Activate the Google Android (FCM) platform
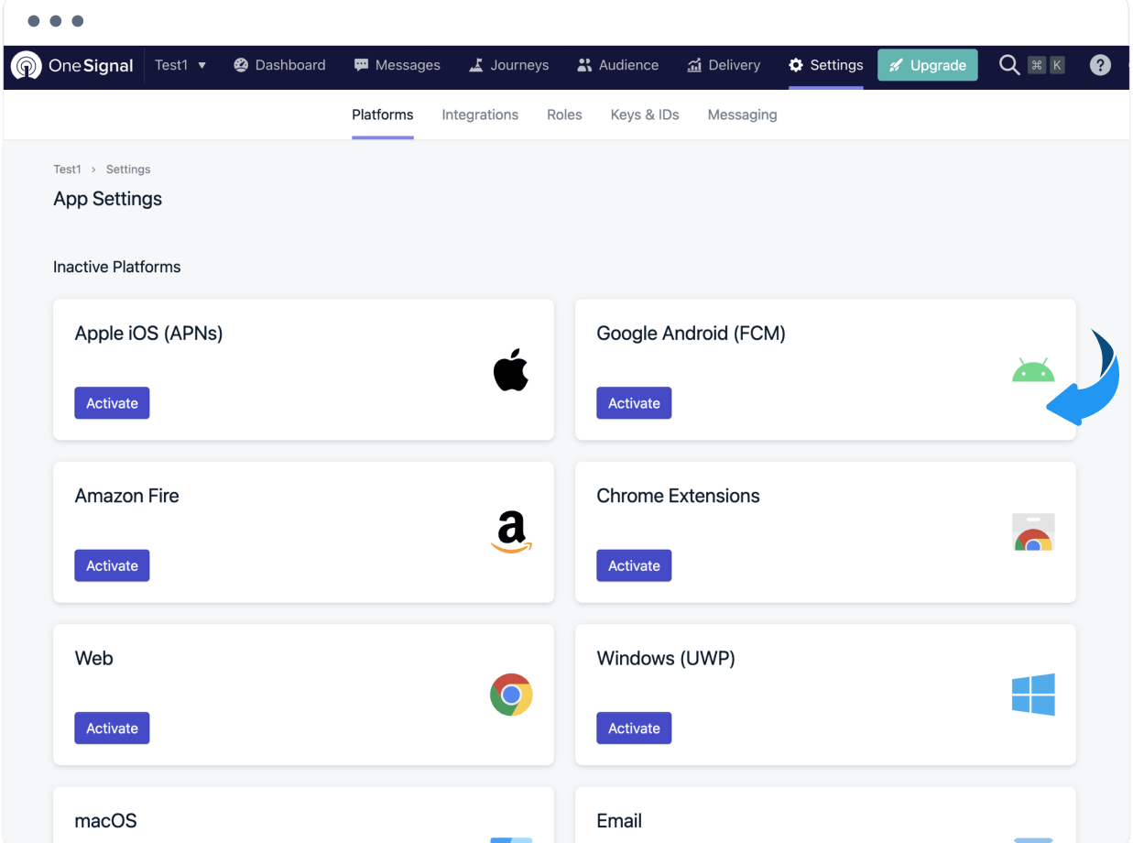The width and height of the screenshot is (1133, 843). pyautogui.click(x=634, y=403)
